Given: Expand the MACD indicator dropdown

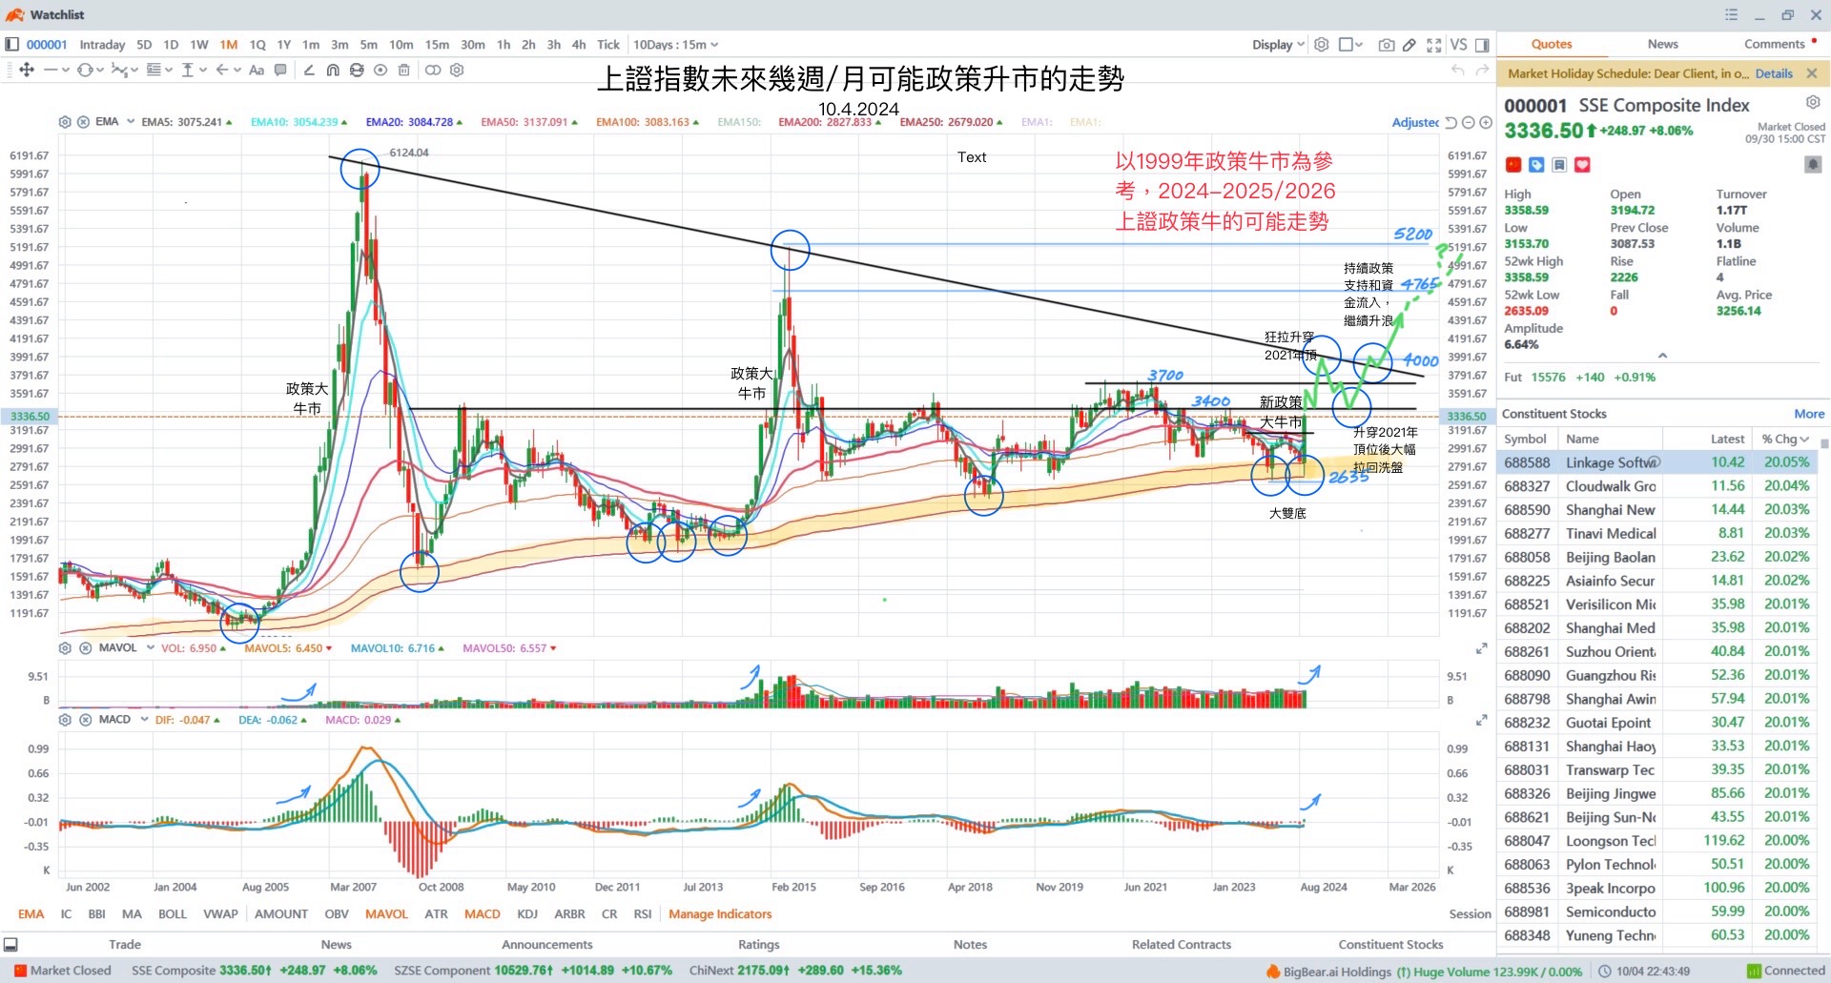Looking at the screenshot, I should [144, 720].
